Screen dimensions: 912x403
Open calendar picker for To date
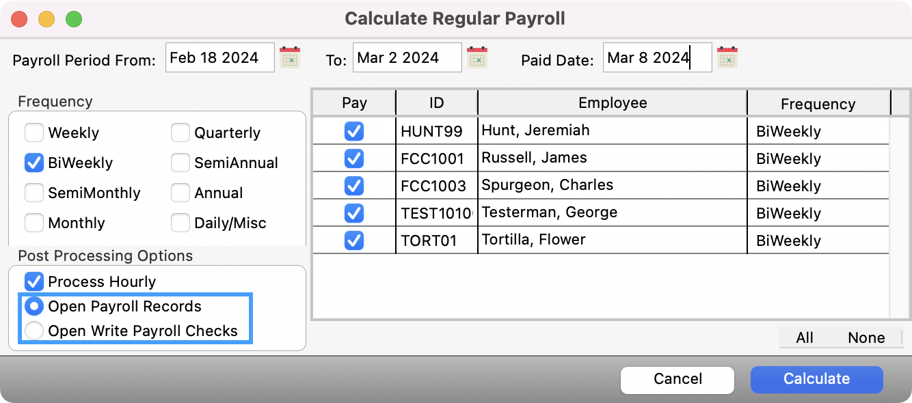[x=477, y=57]
